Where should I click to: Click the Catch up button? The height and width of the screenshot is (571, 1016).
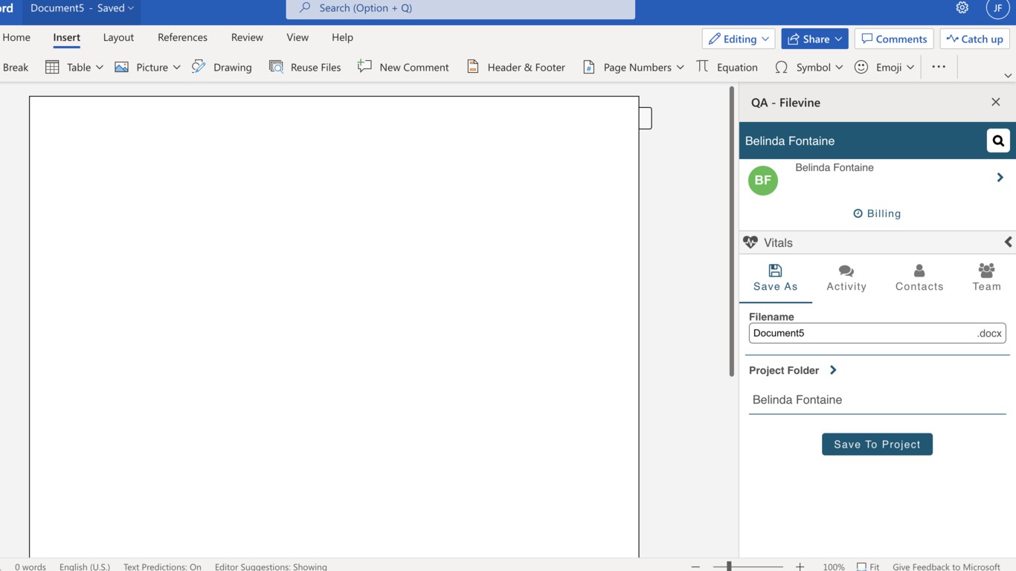pyautogui.click(x=974, y=39)
